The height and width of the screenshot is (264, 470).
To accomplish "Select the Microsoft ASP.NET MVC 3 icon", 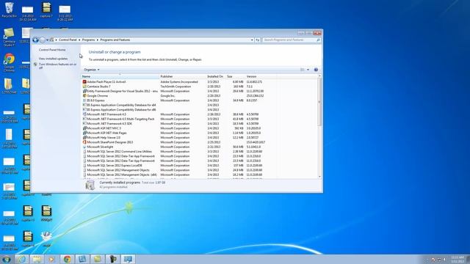I will [x=84, y=128].
